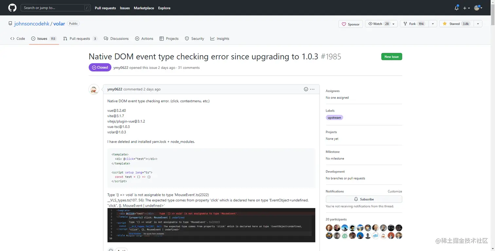Click Customize notifications link
Viewport: 495px width, 251px height.
pos(395,191)
